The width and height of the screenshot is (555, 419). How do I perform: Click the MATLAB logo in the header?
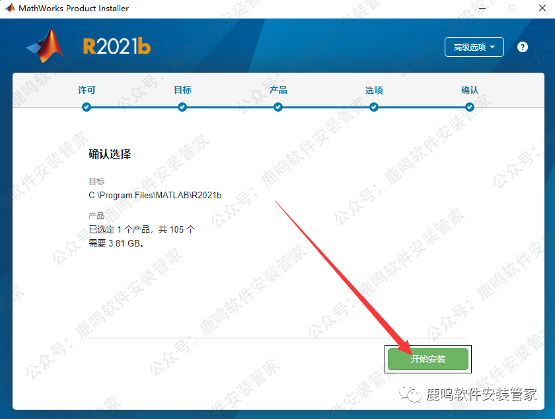[x=45, y=46]
